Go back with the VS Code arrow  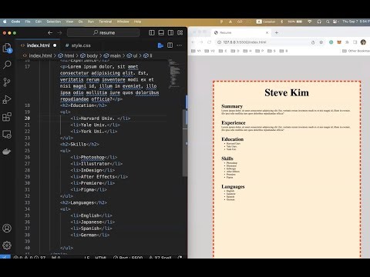coord(50,33)
